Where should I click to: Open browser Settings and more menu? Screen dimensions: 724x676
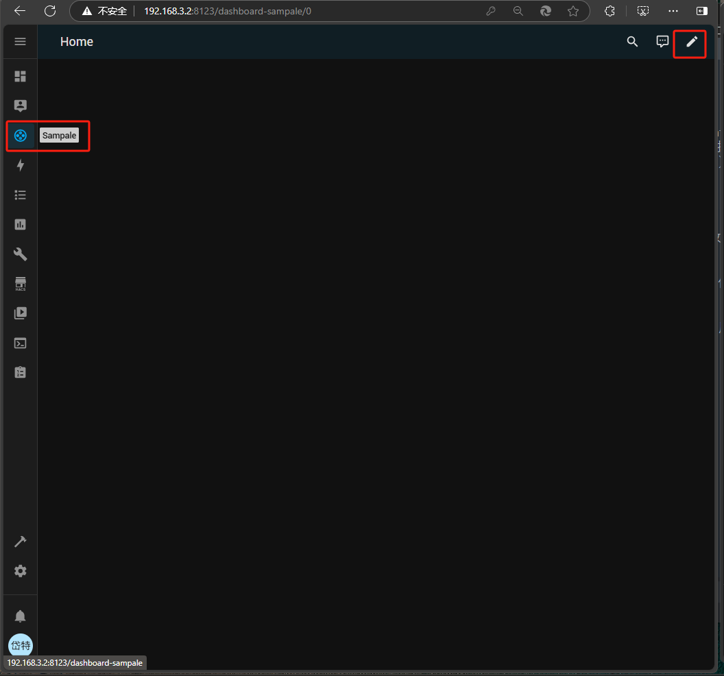673,11
